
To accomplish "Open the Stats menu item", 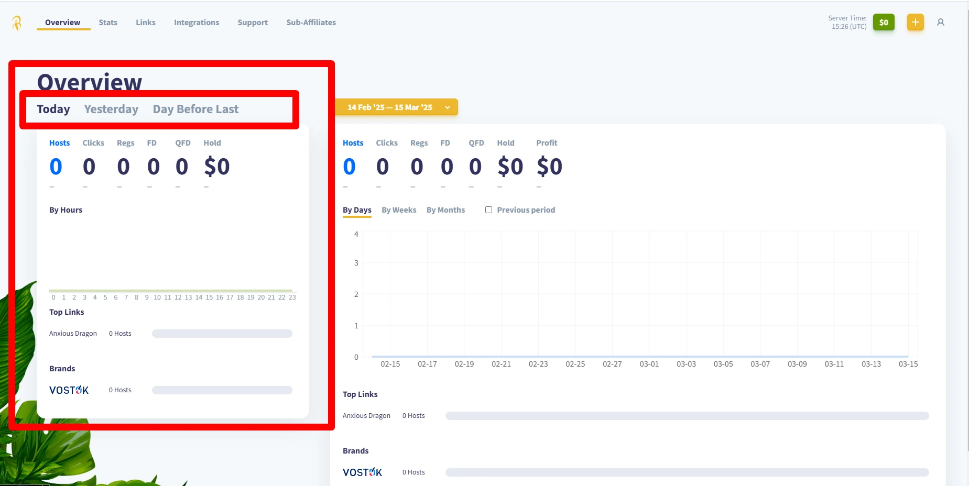I will point(108,23).
